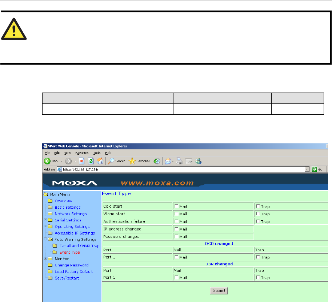Click the MOXA logo in banner
The width and height of the screenshot is (332, 302).
(x=75, y=183)
